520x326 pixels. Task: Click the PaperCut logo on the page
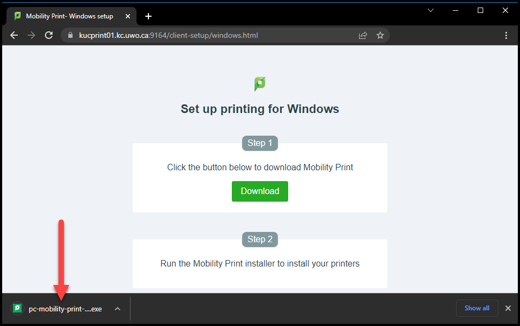[x=260, y=84]
